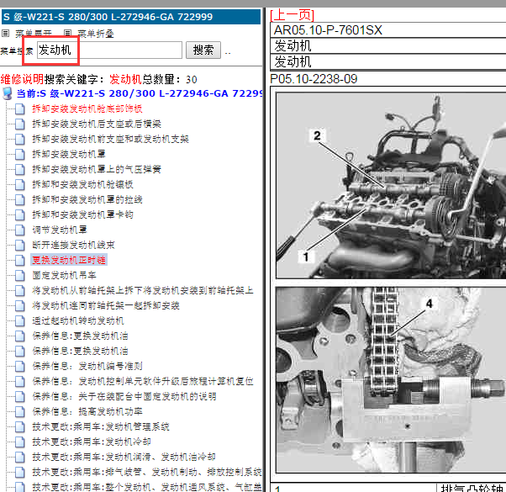Click the red 维修说明 label
This screenshot has width=506, height=492.
point(22,79)
